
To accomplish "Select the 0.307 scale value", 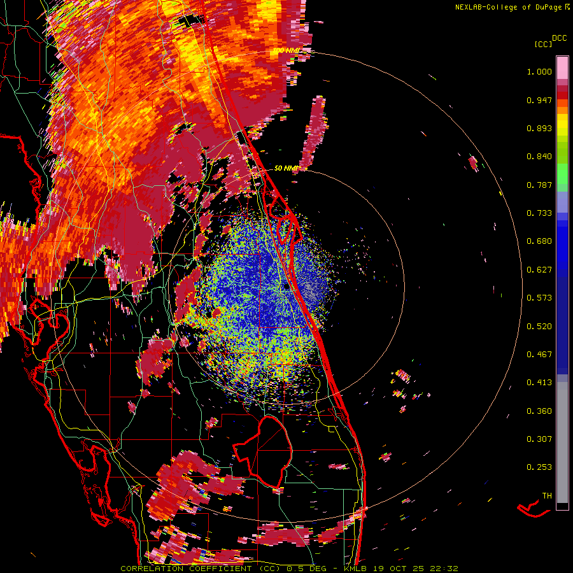I will 539,439.
